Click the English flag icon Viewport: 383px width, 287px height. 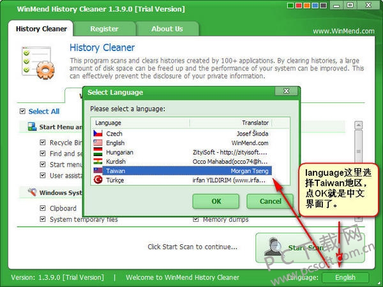pyautogui.click(x=98, y=143)
